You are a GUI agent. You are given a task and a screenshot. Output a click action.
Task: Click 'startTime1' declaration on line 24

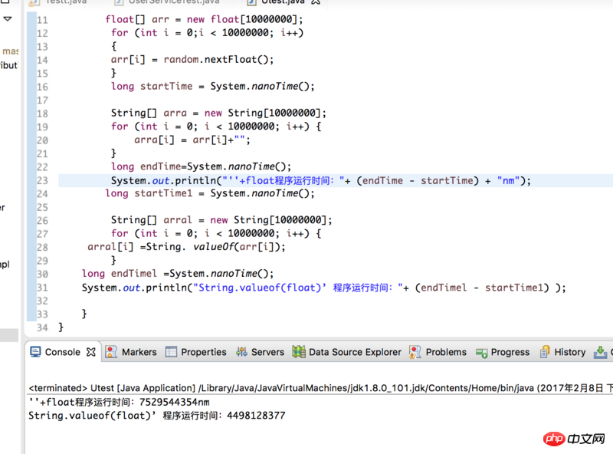163,193
